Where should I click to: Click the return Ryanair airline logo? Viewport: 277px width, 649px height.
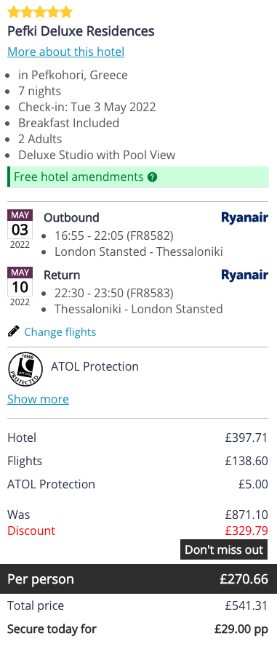(244, 275)
